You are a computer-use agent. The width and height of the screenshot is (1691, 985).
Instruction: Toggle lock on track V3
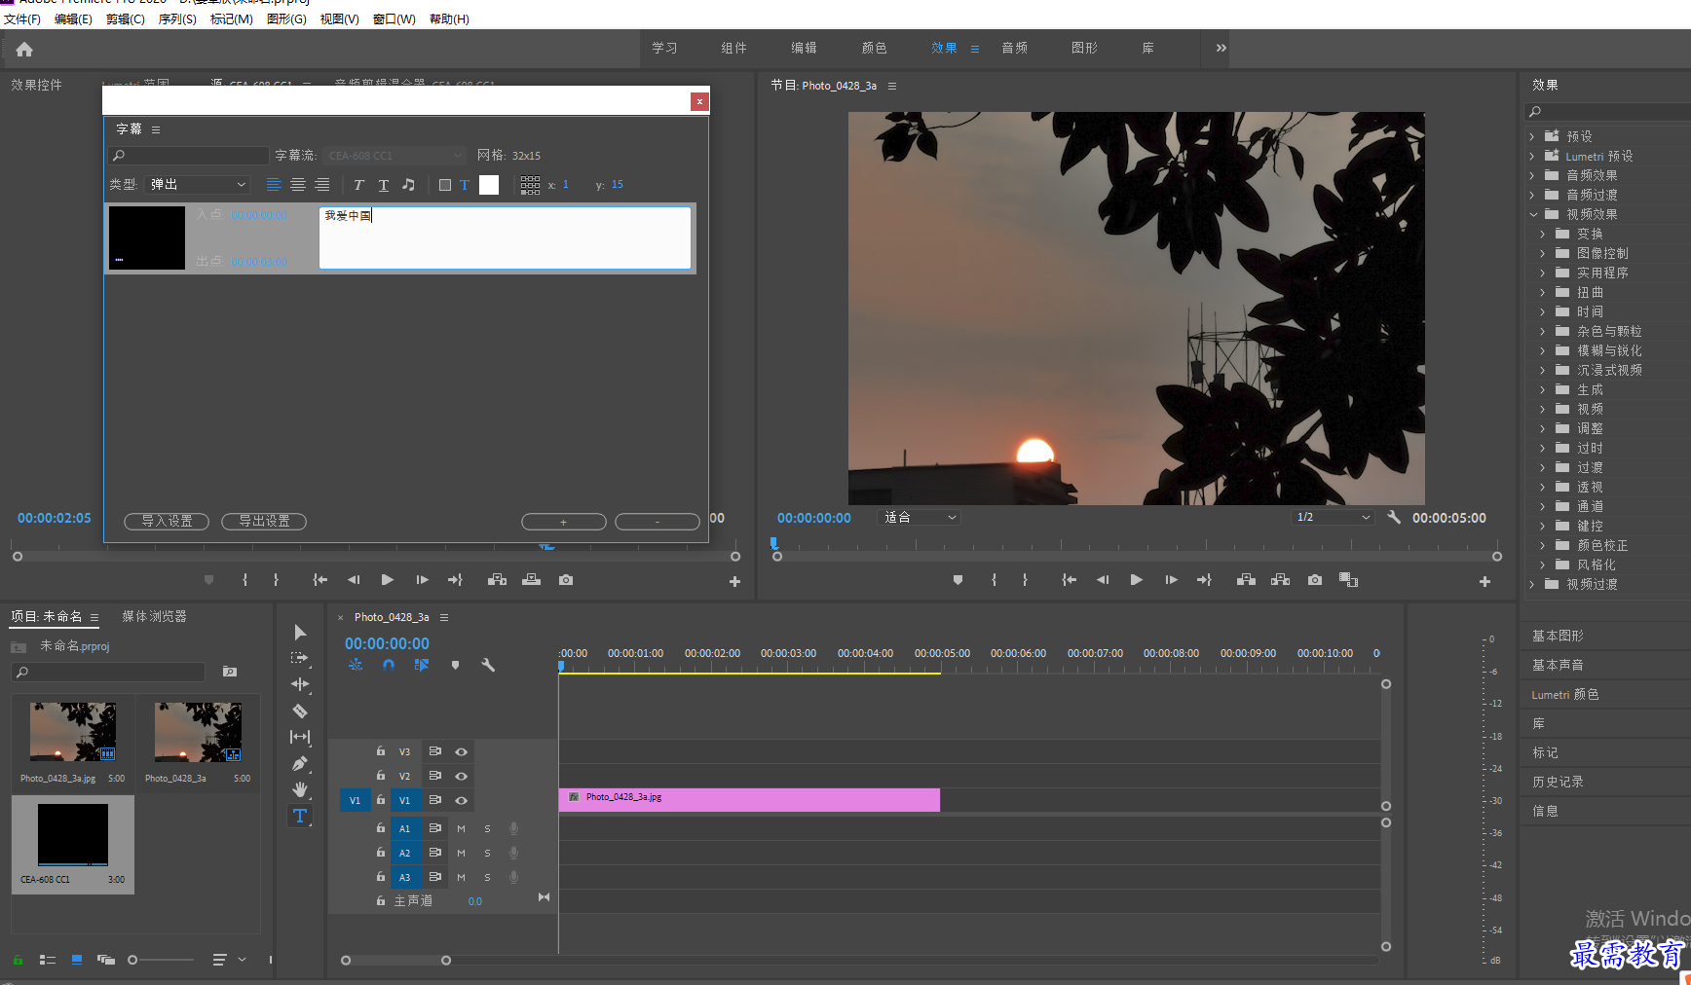pos(381,751)
